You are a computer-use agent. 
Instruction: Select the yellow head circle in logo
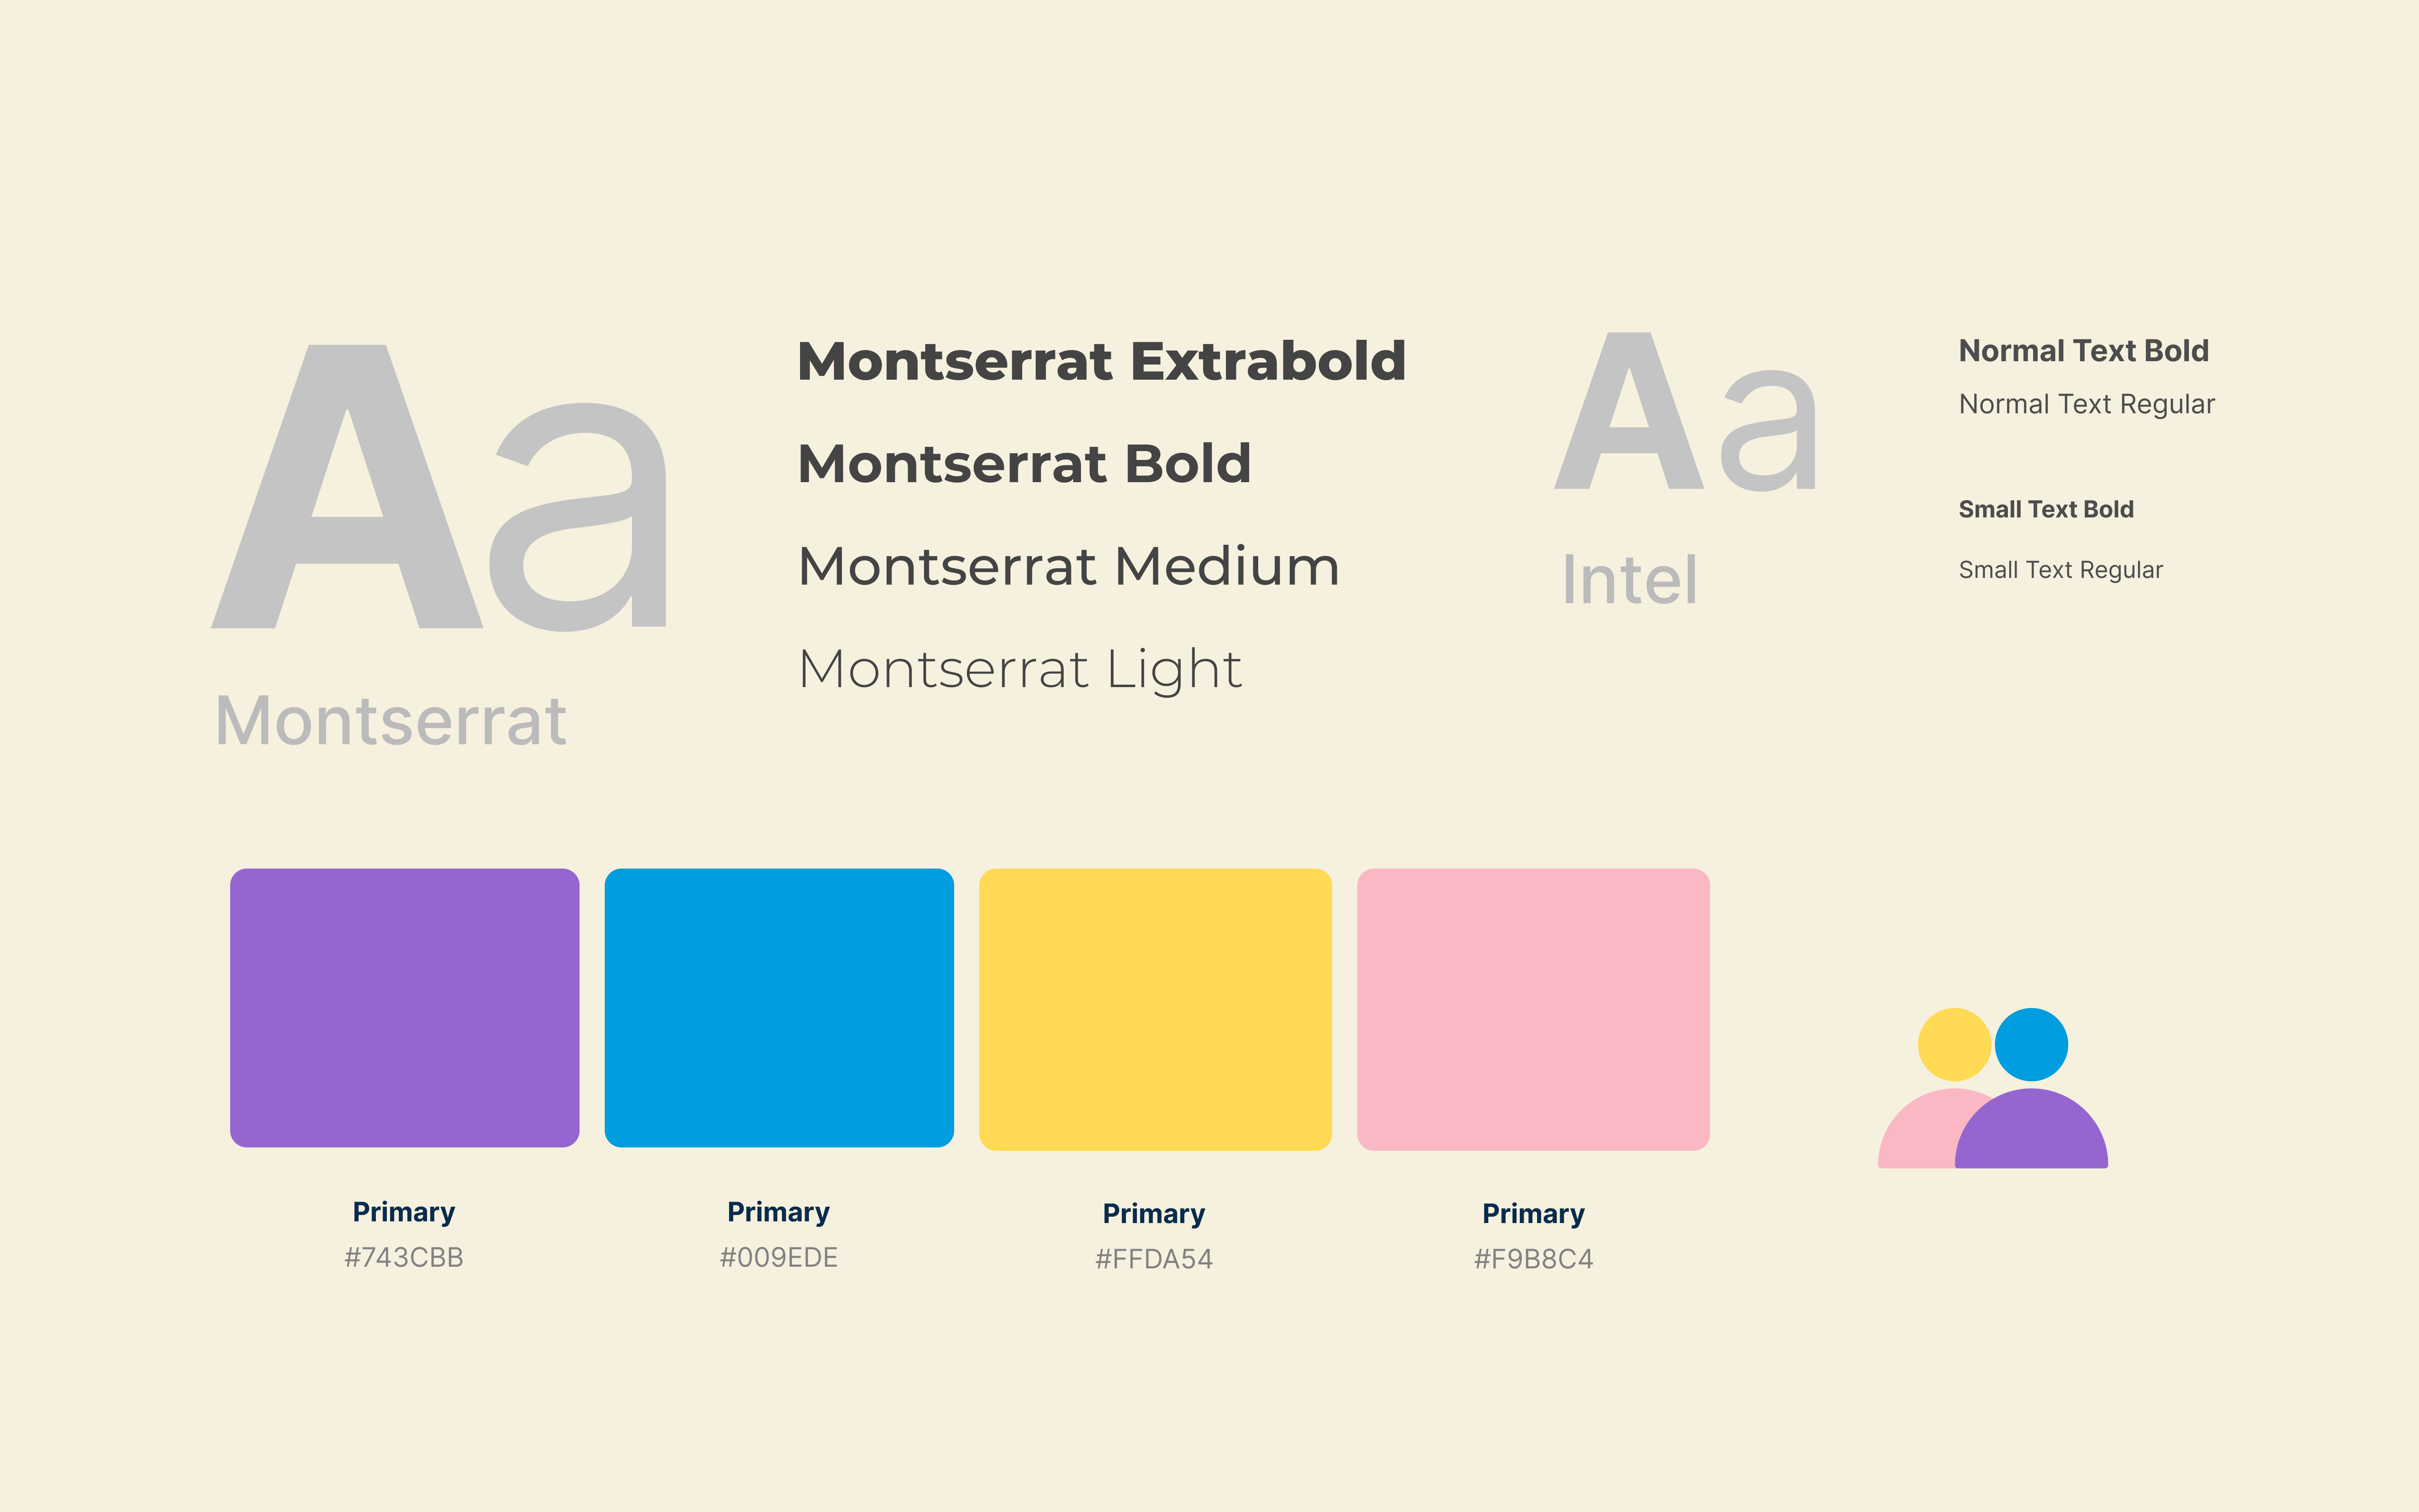tap(1954, 1044)
